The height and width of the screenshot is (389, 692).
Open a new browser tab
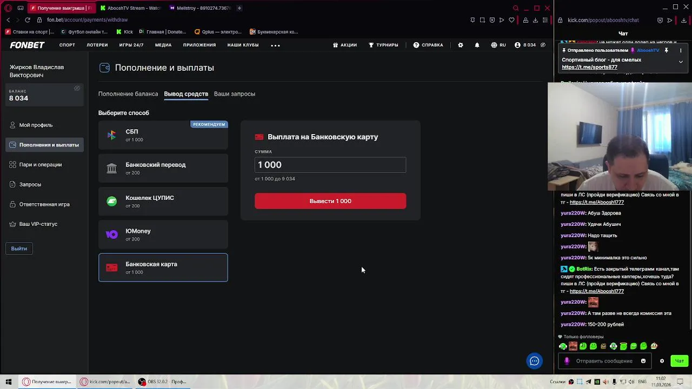(239, 8)
